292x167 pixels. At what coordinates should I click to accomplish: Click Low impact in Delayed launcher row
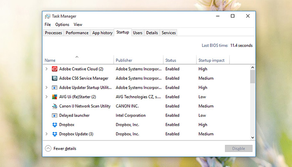pyautogui.click(x=202, y=115)
